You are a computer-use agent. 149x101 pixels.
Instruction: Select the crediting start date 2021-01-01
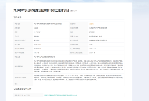(x=38, y=49)
